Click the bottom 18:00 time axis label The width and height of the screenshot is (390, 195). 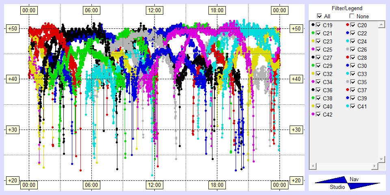[217, 185]
